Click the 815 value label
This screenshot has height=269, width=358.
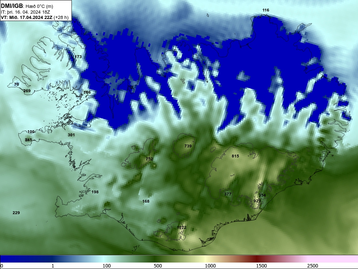pos(235,156)
